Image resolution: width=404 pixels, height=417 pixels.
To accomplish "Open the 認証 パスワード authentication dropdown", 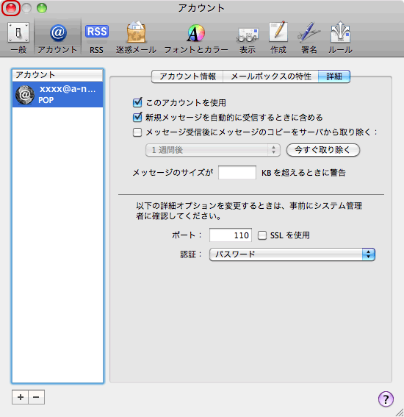I will tap(292, 254).
